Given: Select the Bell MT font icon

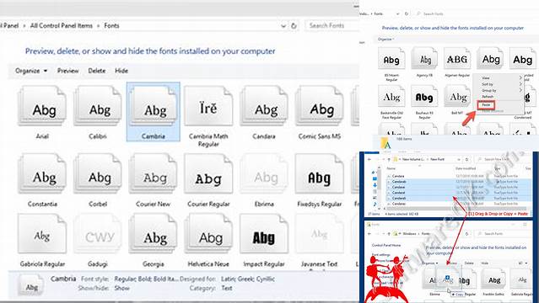Looking at the screenshot, I should [x=457, y=97].
